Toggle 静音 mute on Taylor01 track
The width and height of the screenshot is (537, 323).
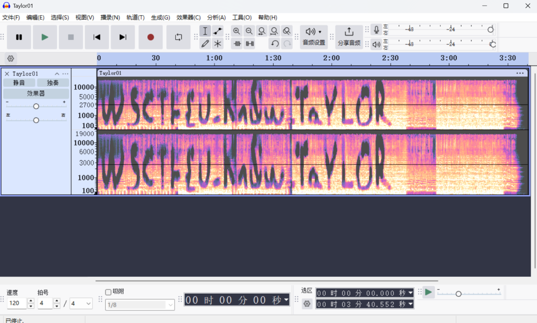(19, 82)
